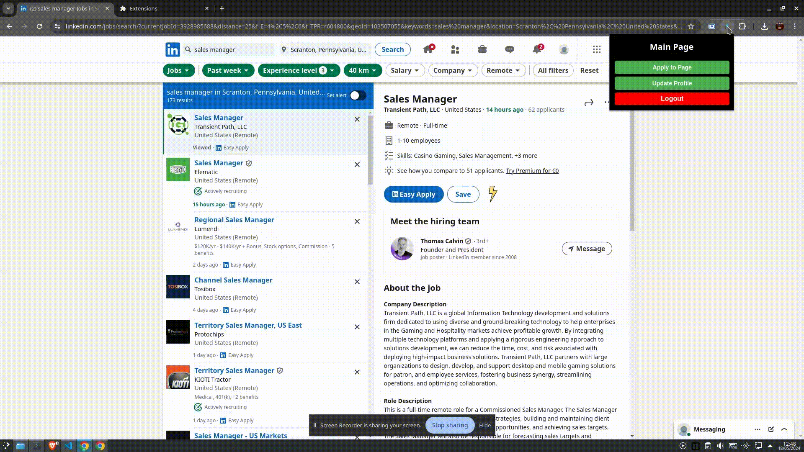Viewport: 804px width, 452px height.
Task: Open Notifications bell icon
Action: pyautogui.click(x=537, y=49)
